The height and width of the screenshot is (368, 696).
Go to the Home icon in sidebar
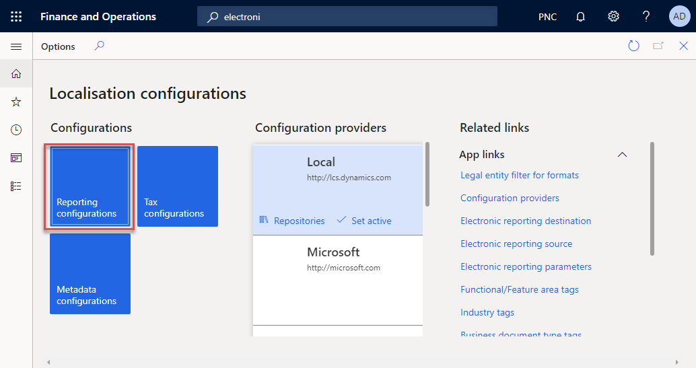click(x=16, y=74)
